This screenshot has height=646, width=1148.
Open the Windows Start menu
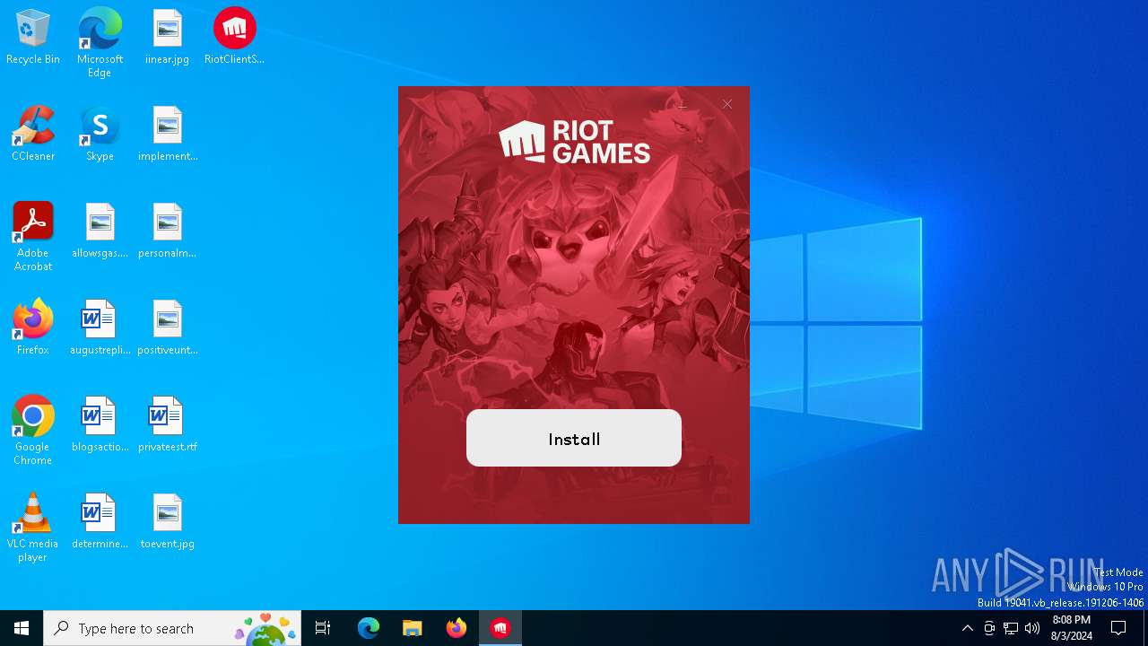point(22,628)
